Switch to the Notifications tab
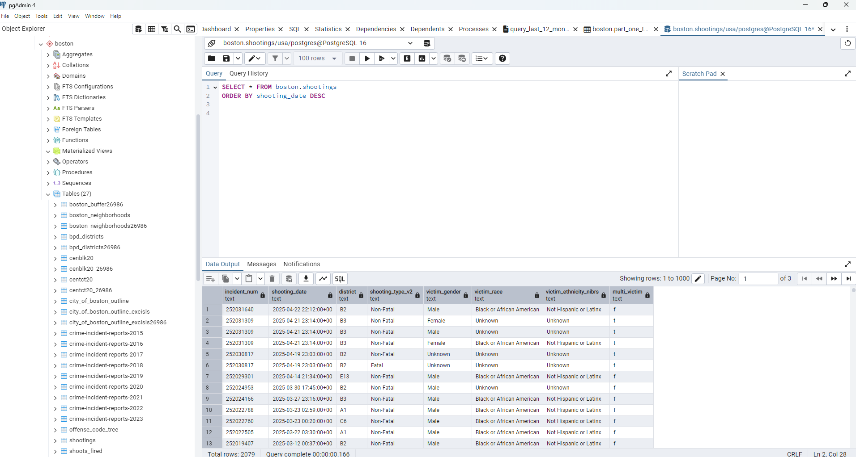 302,264
